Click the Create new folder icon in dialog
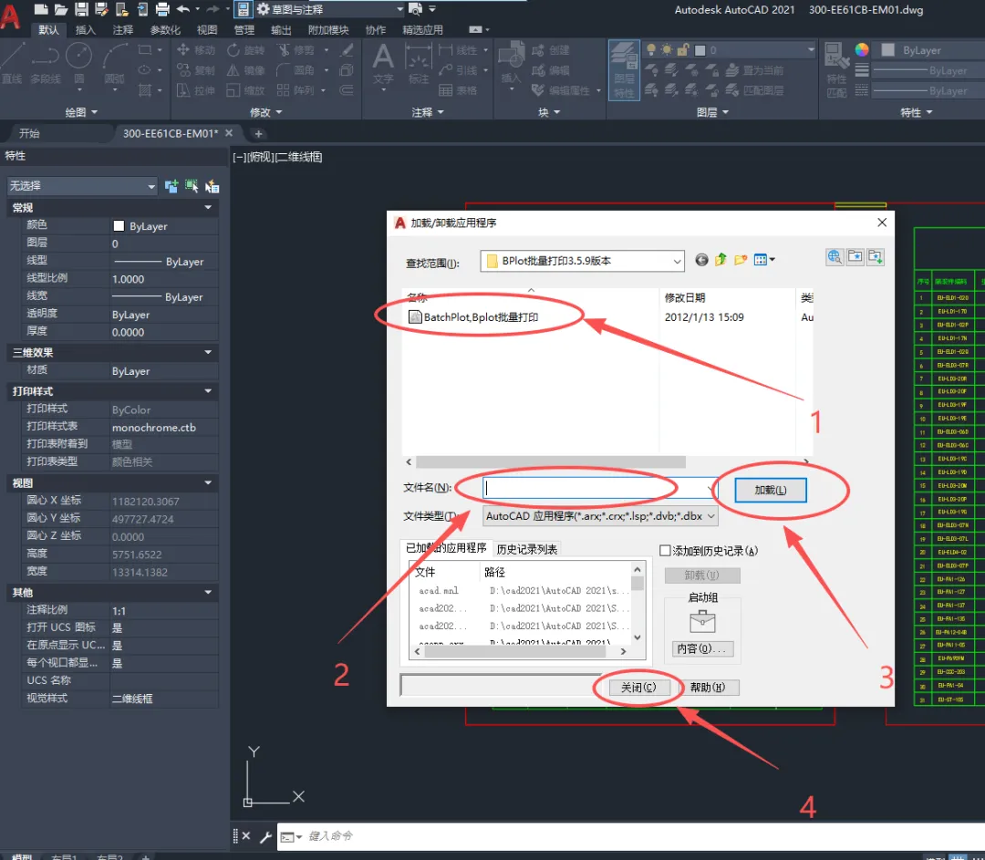This screenshot has height=860, width=985. click(741, 259)
